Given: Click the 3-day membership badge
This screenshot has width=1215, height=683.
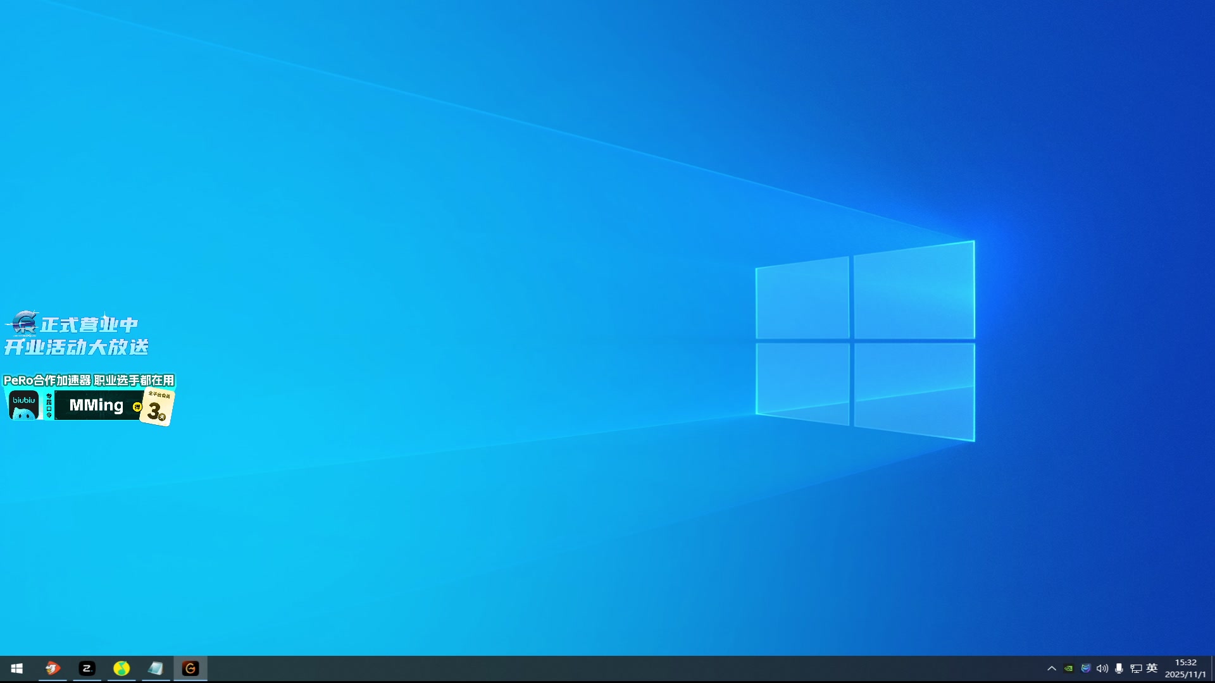Looking at the screenshot, I should pos(157,408).
